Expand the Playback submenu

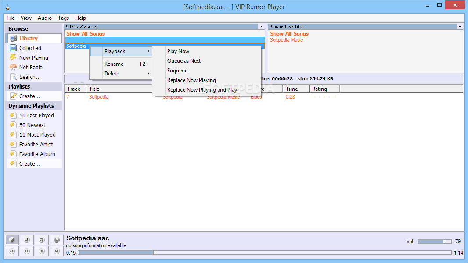pyautogui.click(x=121, y=51)
